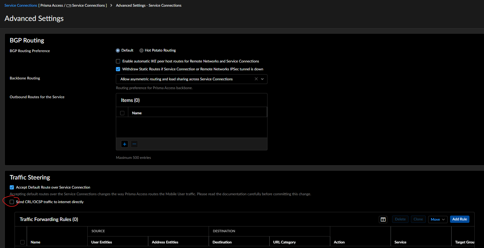The width and height of the screenshot is (484, 248).
Task: Enable Send CRL/OCSP traffic to internet directly
Action: 12,202
